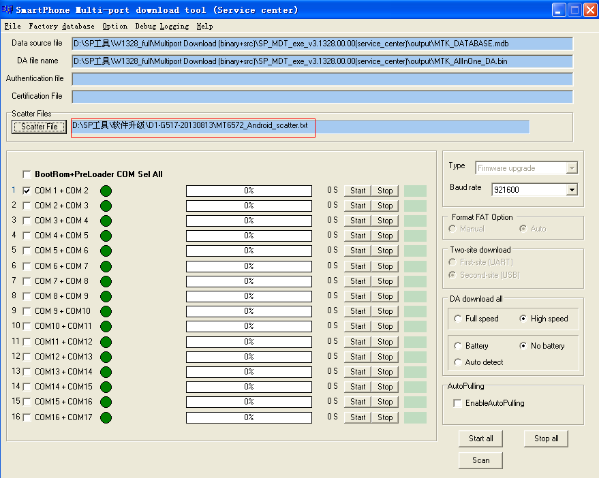Image resolution: width=599 pixels, height=478 pixels.
Task: Click green status box at end of COM13 + COM14 row
Action: [415, 372]
